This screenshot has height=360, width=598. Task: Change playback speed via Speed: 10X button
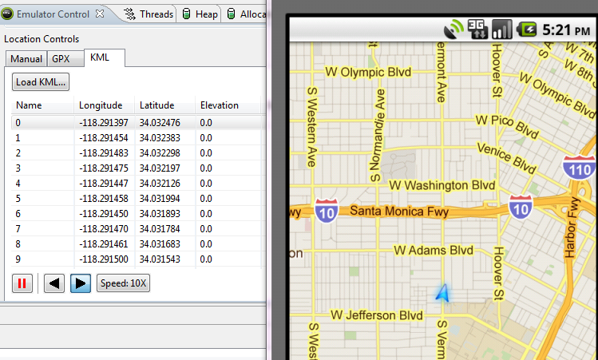(123, 283)
